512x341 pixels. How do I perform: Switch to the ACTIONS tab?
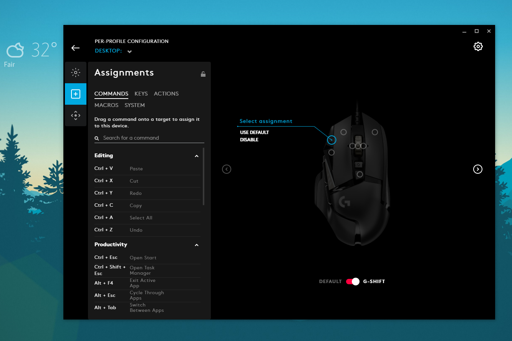click(166, 94)
